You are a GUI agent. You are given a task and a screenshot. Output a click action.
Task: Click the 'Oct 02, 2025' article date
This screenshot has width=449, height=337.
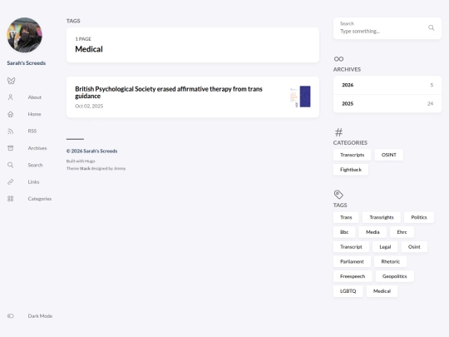pos(89,106)
